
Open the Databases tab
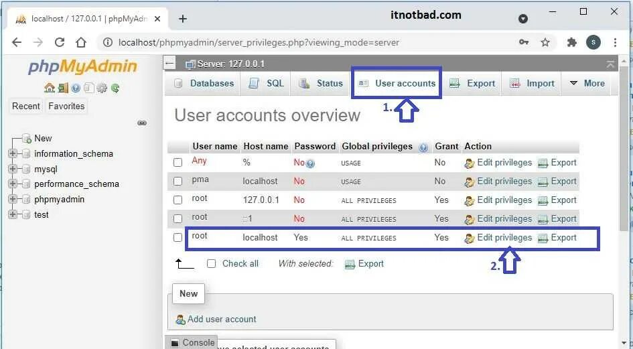(204, 83)
